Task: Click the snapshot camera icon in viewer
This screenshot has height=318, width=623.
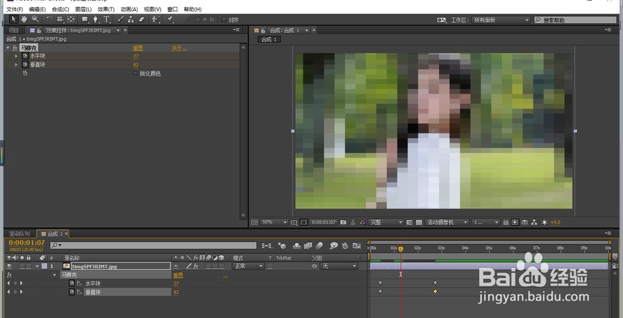Action: coord(343,222)
